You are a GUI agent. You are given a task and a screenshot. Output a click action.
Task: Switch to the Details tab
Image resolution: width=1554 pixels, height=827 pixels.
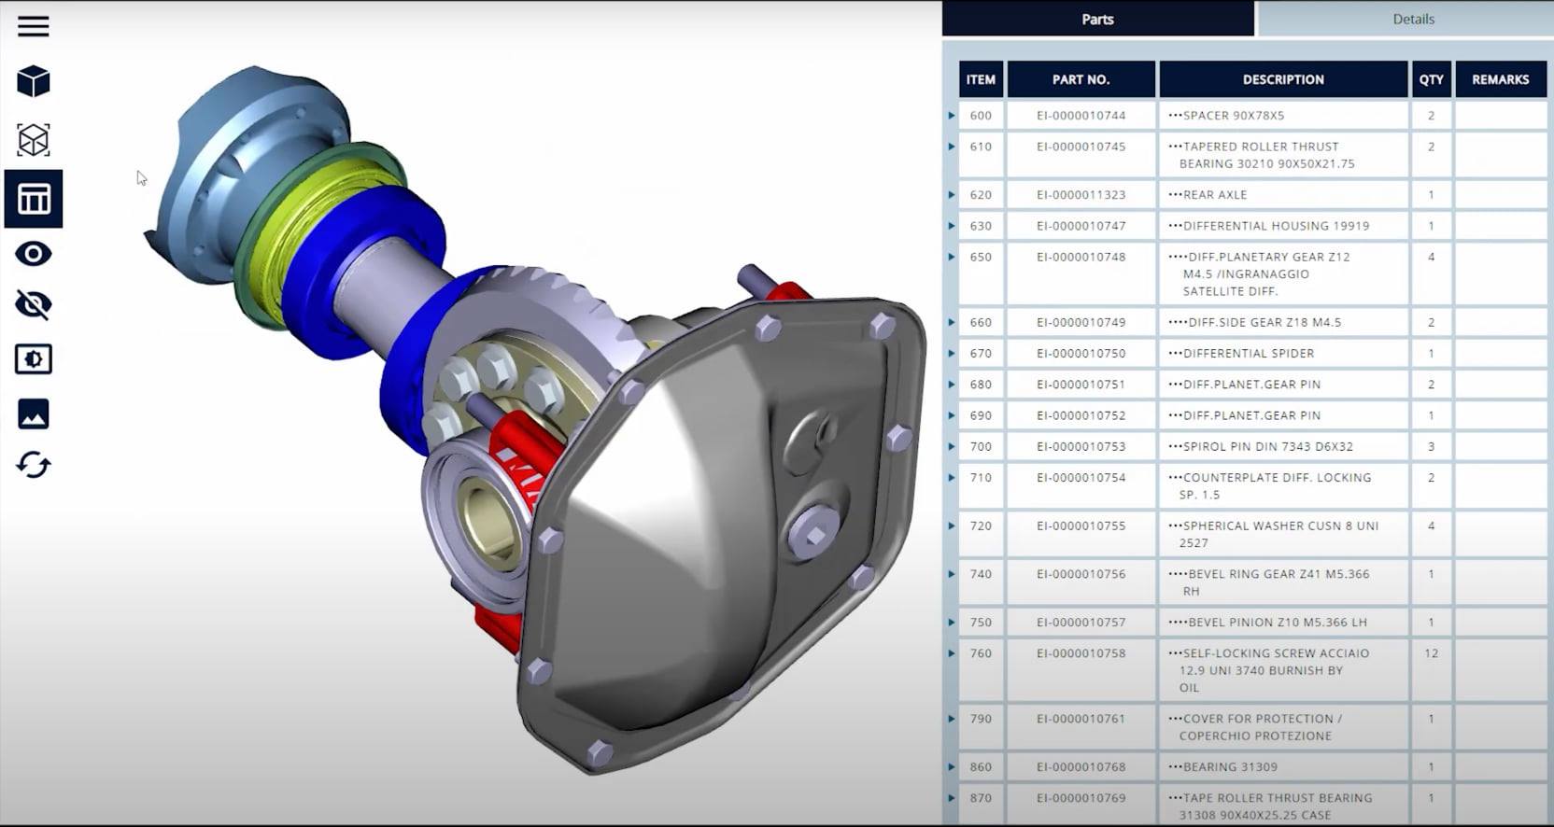[1413, 19]
